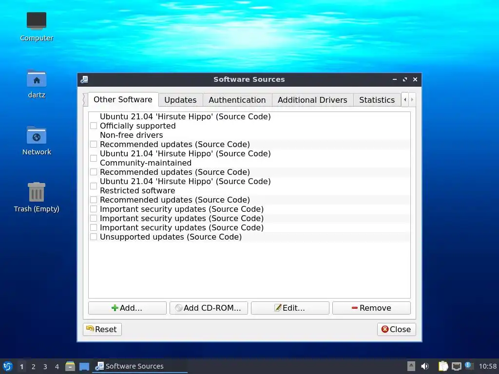This screenshot has height=374, width=499.
Task: Toggle first Recommended updates (Source Code) checkbox
Action: (x=94, y=144)
